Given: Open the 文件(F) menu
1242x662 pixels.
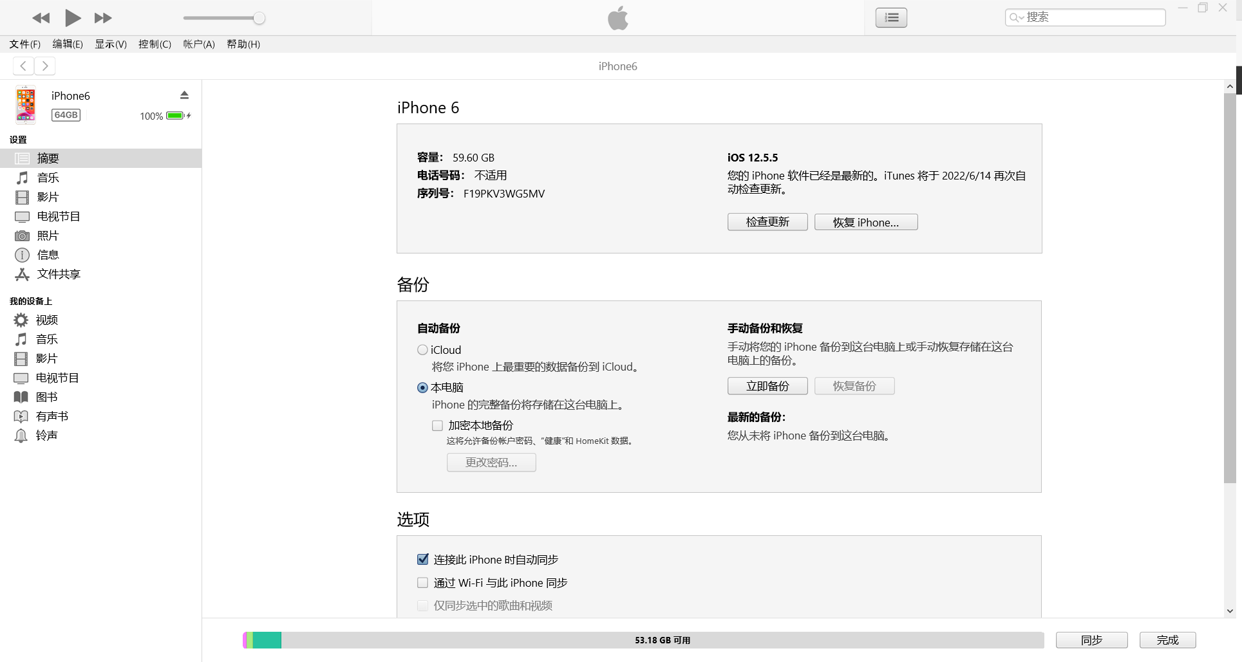Looking at the screenshot, I should pos(24,44).
